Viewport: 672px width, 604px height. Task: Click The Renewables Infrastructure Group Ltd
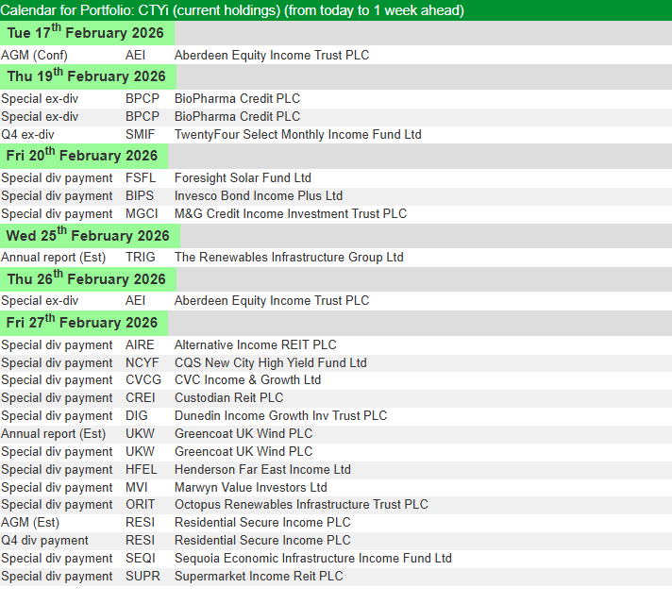click(288, 258)
